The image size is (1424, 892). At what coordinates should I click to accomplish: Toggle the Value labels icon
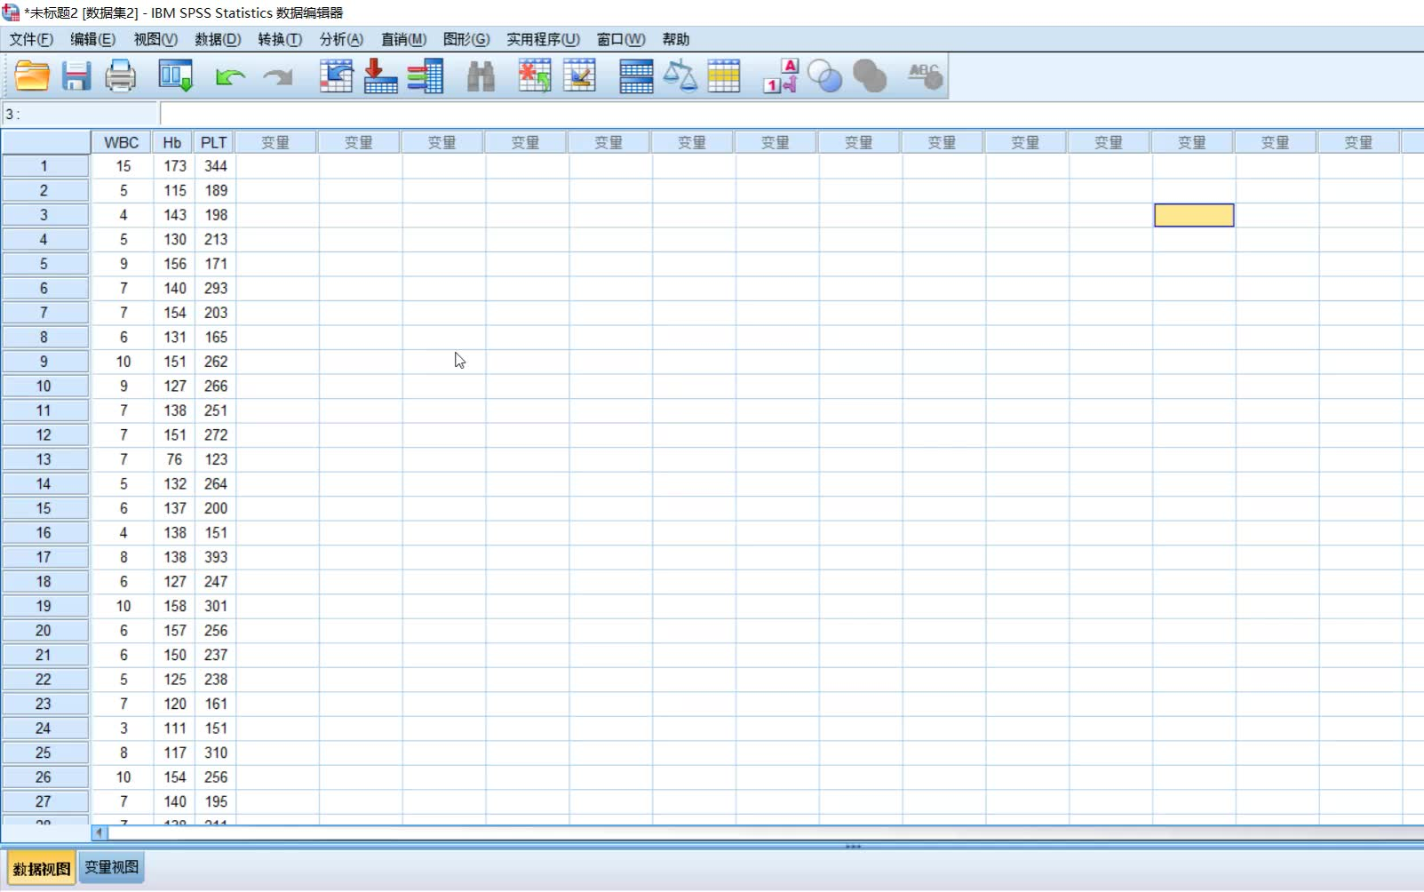(x=781, y=76)
